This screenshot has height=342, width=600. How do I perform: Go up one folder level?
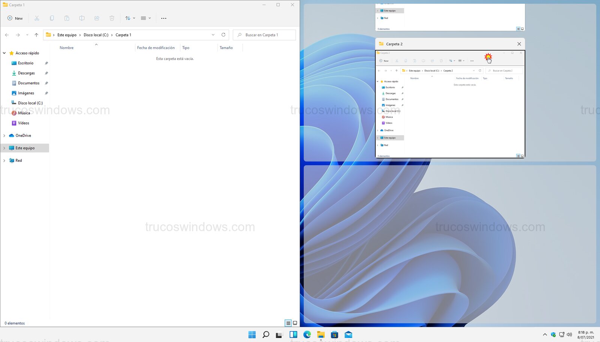click(x=36, y=35)
